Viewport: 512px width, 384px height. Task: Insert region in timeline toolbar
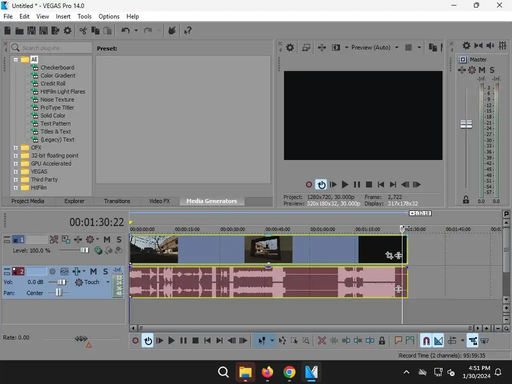point(410,341)
